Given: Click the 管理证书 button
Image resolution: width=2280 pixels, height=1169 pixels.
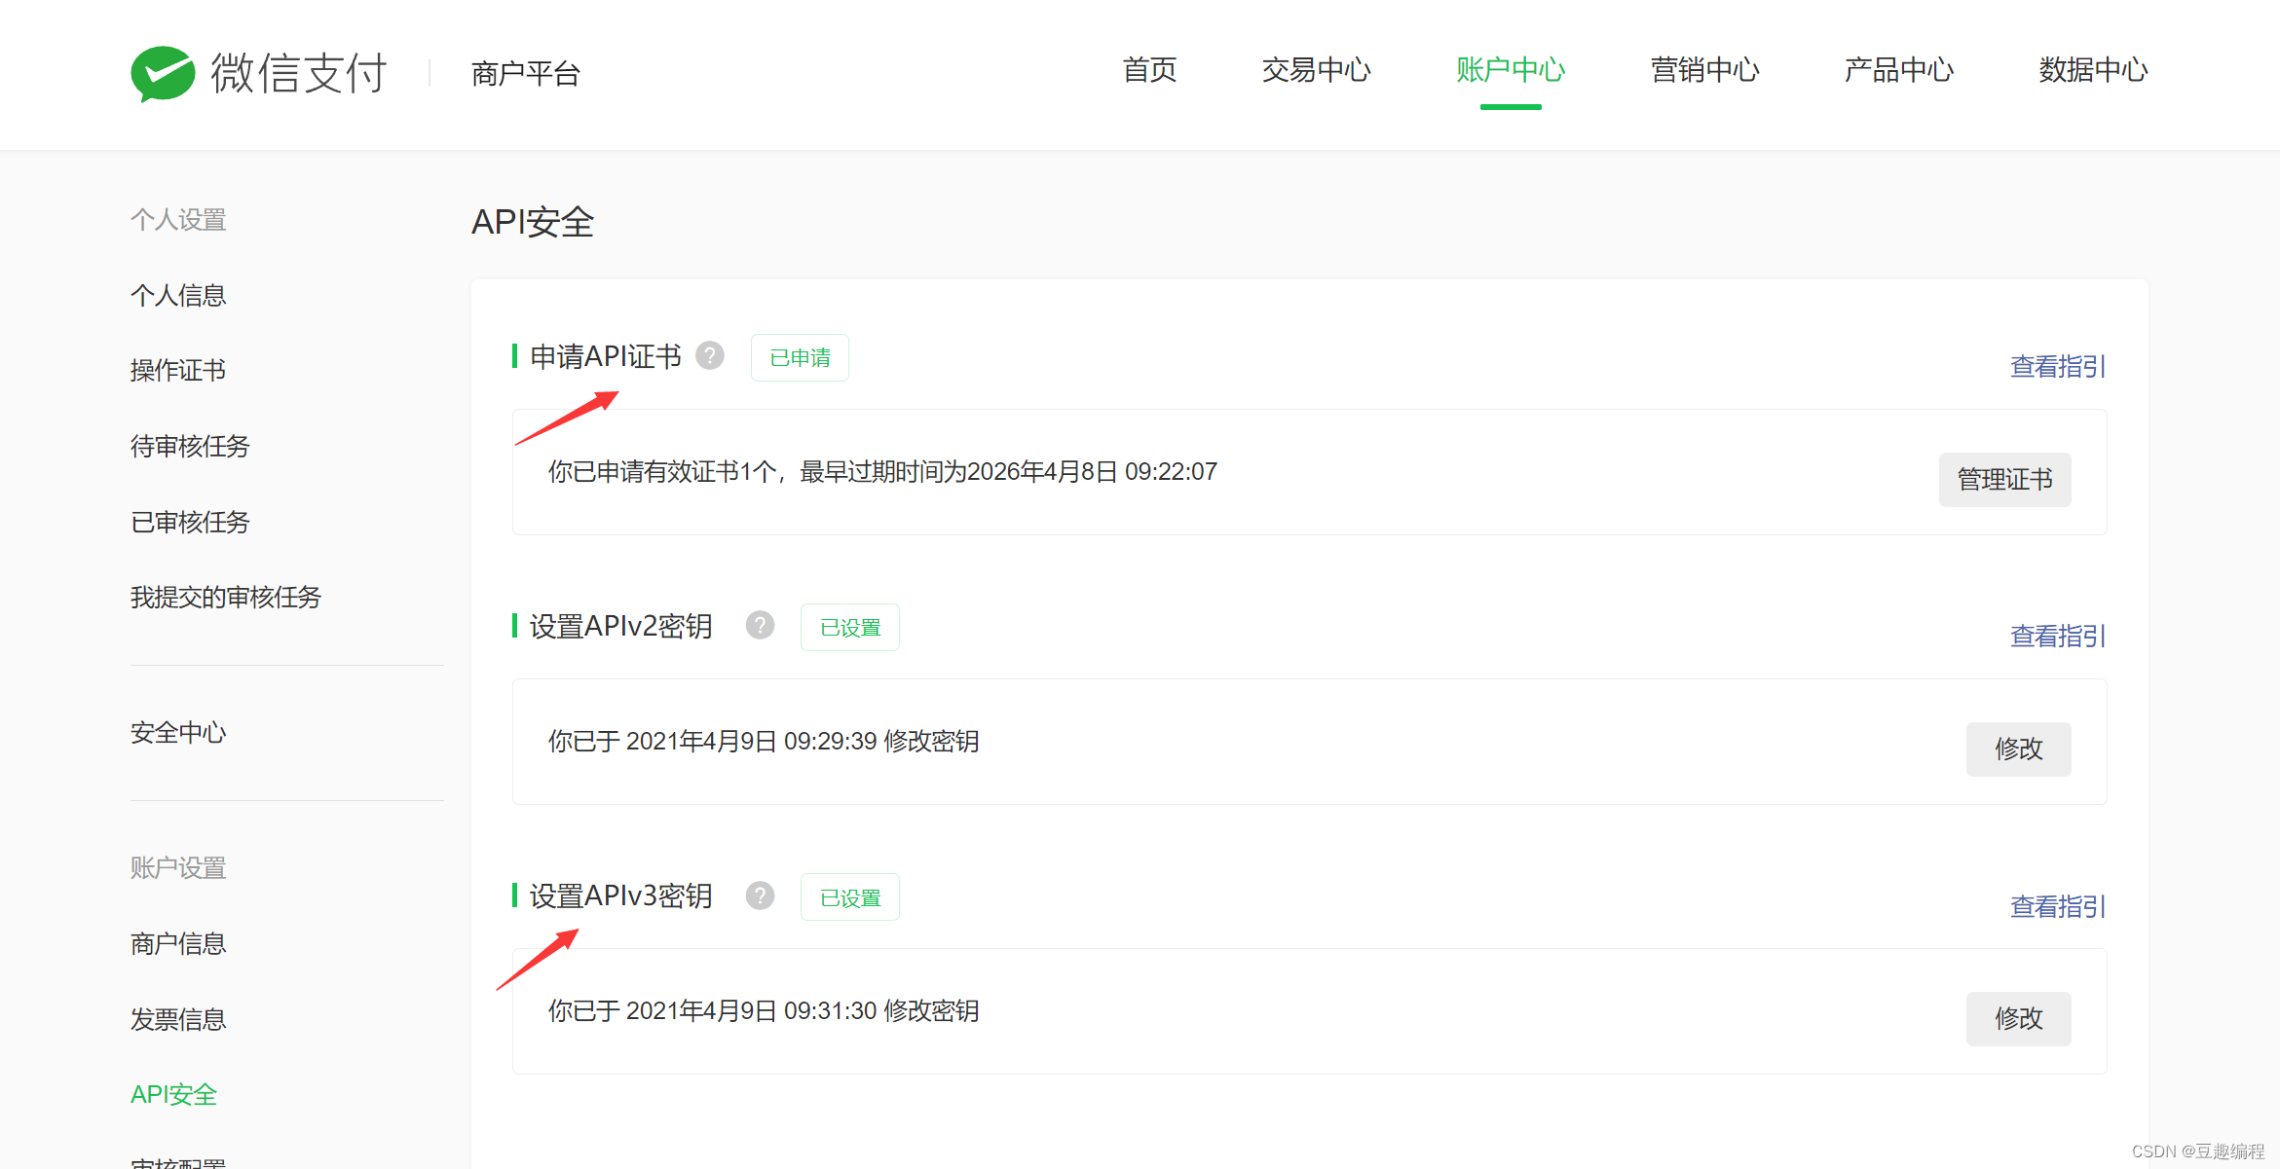Looking at the screenshot, I should (2004, 479).
